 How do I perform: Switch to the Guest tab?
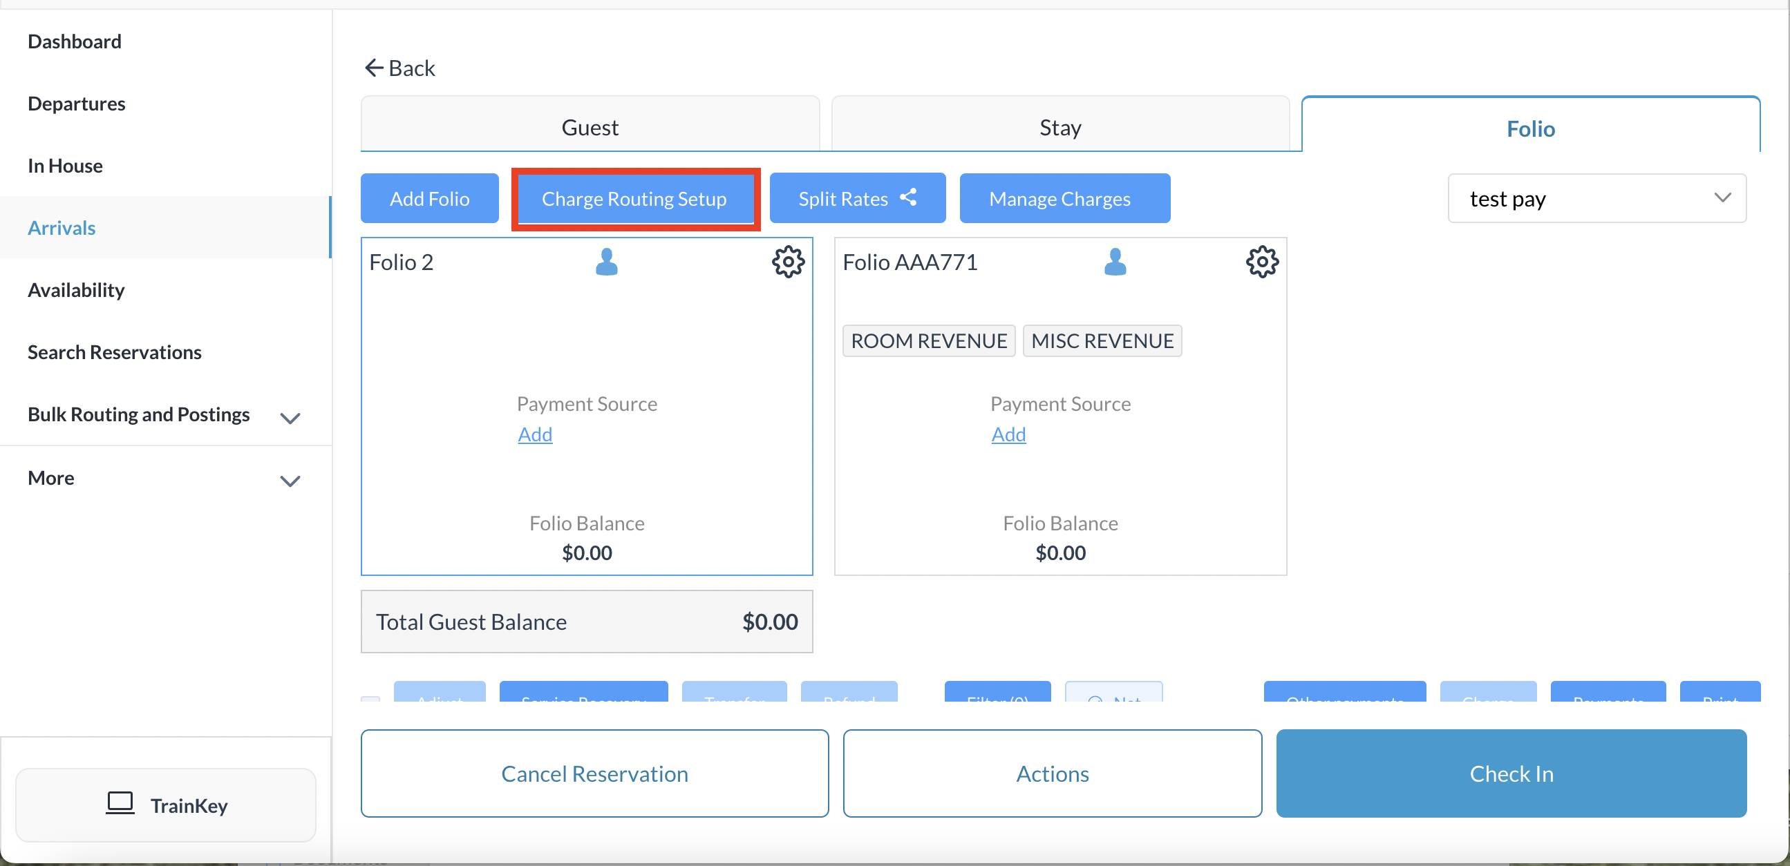[x=590, y=128]
